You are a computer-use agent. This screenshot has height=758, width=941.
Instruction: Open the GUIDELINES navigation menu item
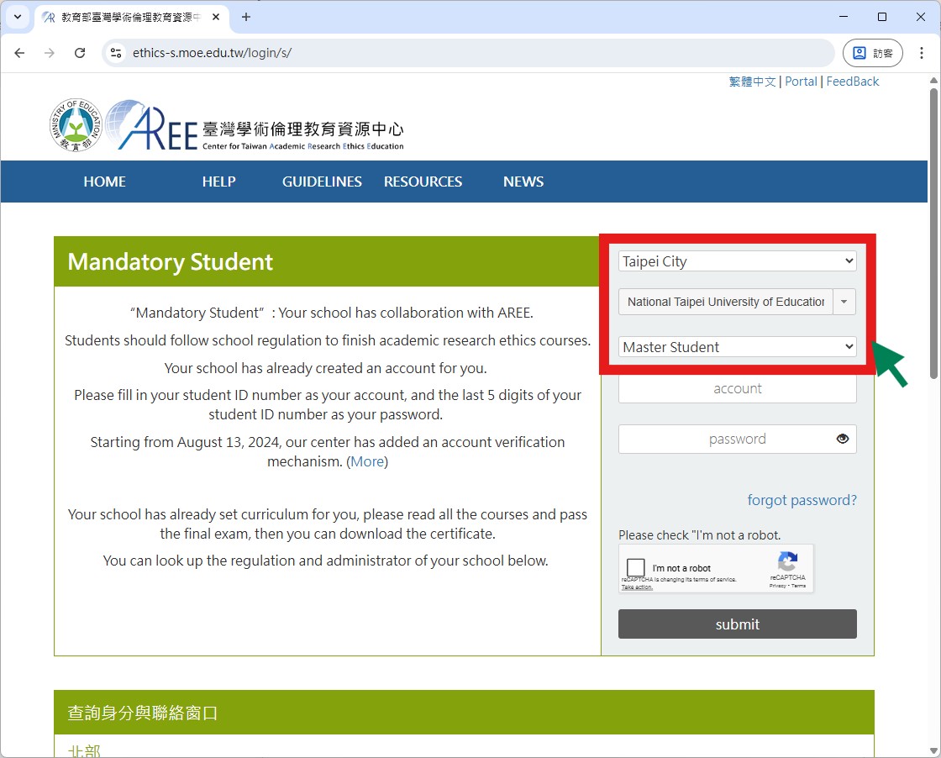[x=322, y=182]
